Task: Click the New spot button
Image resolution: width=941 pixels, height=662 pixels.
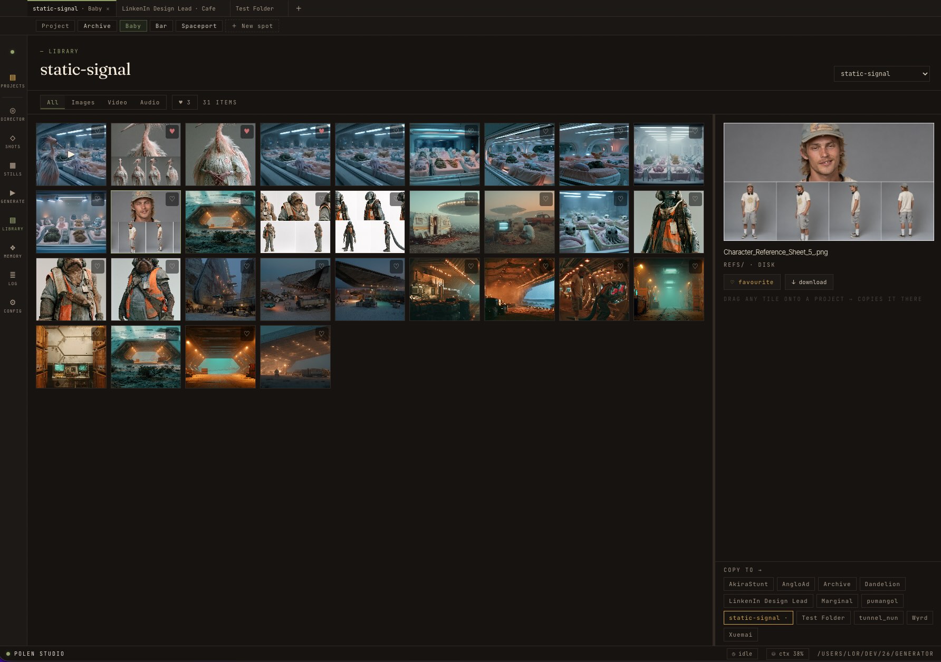Action: pyautogui.click(x=252, y=26)
